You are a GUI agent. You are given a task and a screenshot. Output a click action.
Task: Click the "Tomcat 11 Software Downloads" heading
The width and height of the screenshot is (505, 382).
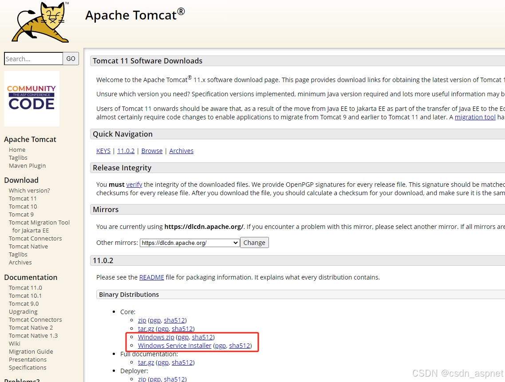coord(147,61)
